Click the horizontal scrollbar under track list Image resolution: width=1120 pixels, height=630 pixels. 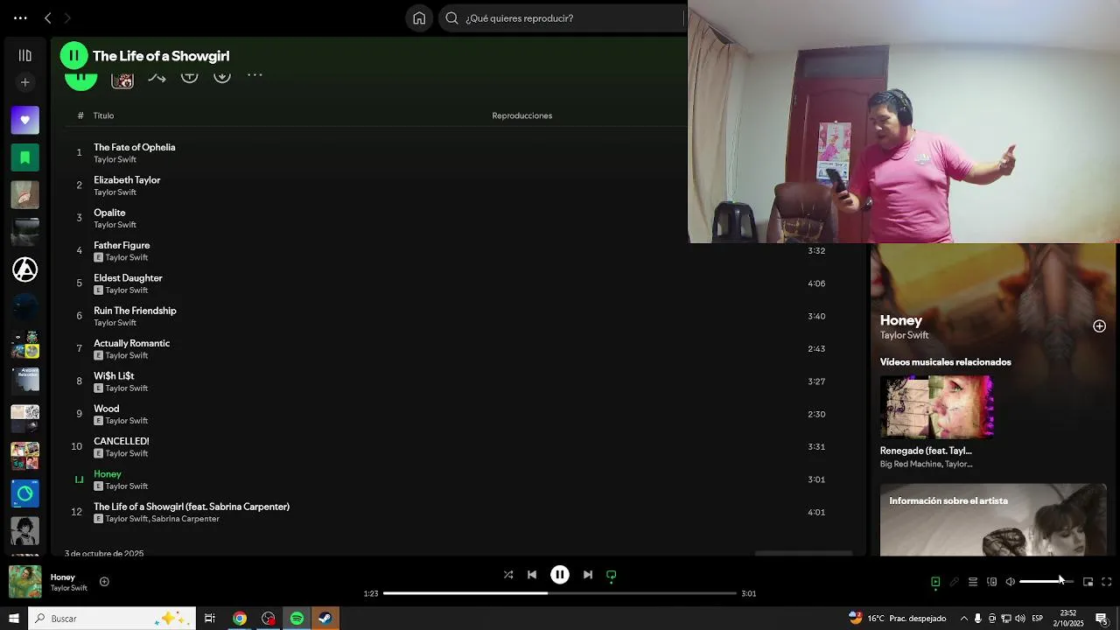803,553
